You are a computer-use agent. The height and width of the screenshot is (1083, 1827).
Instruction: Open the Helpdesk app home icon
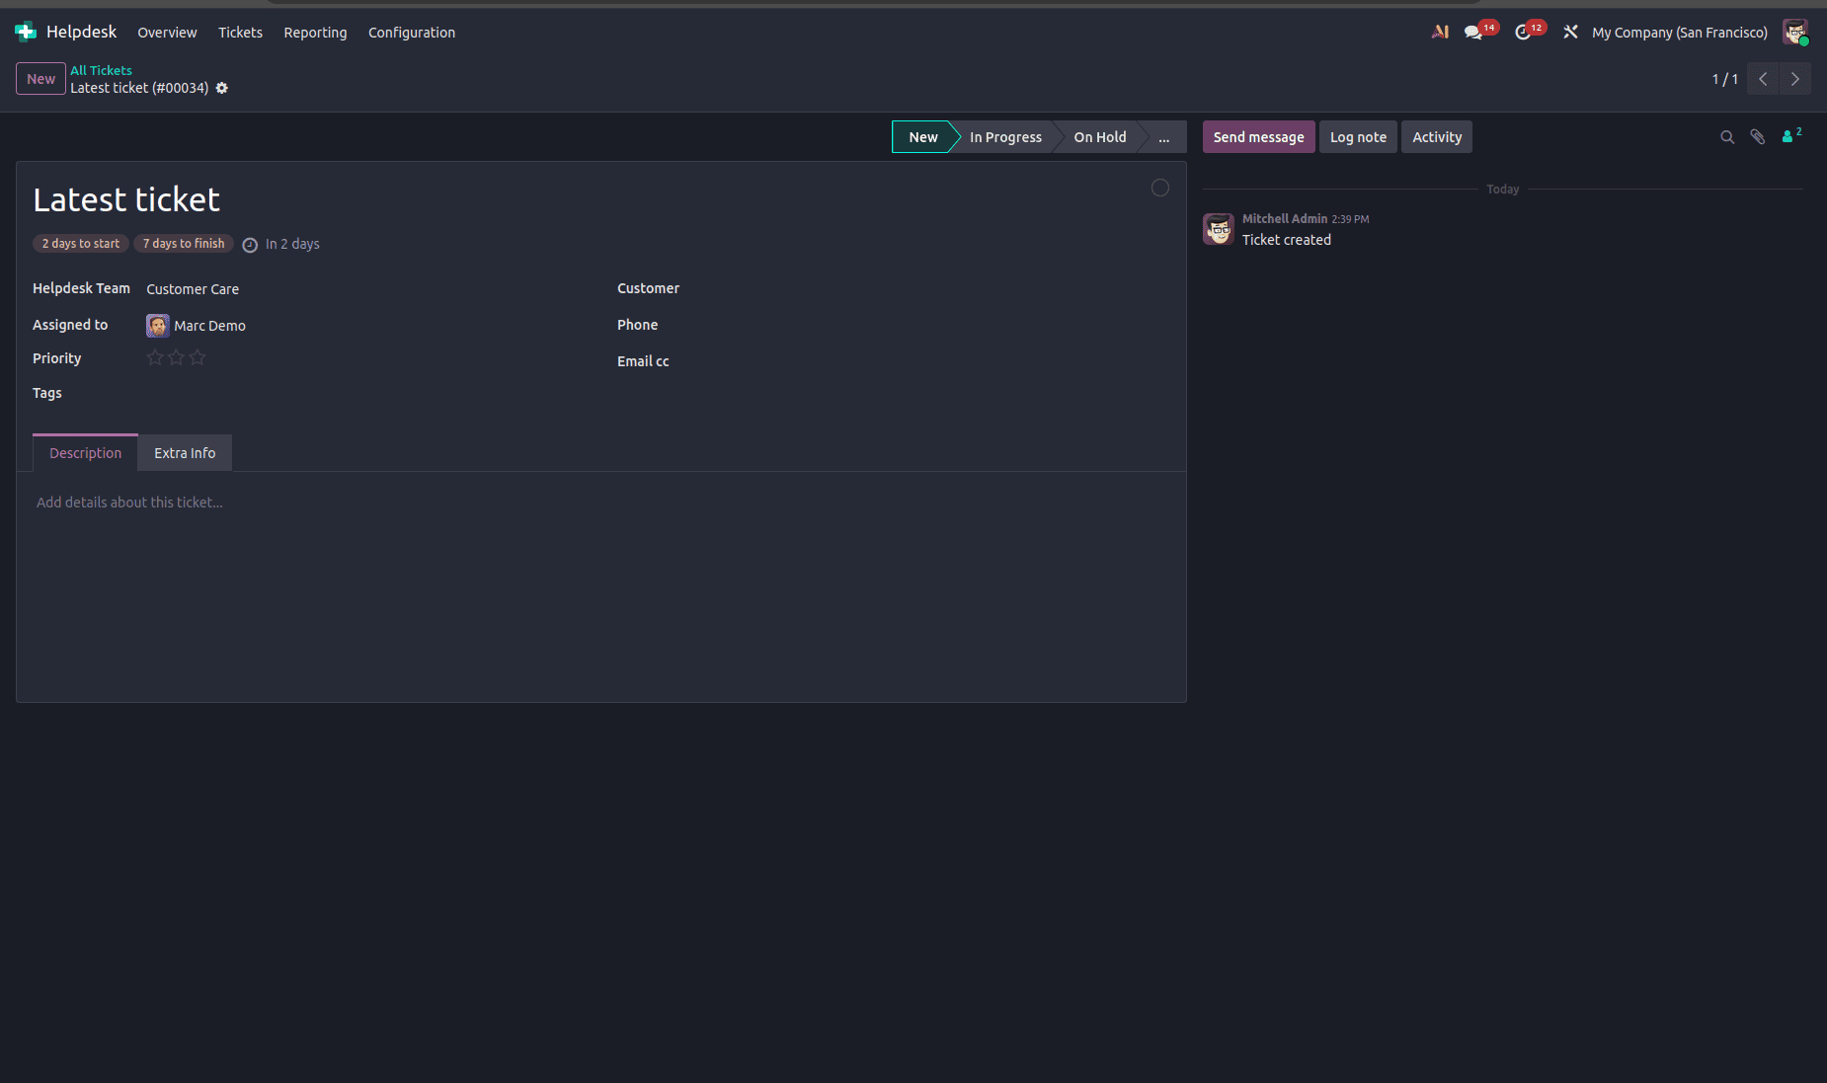26,32
